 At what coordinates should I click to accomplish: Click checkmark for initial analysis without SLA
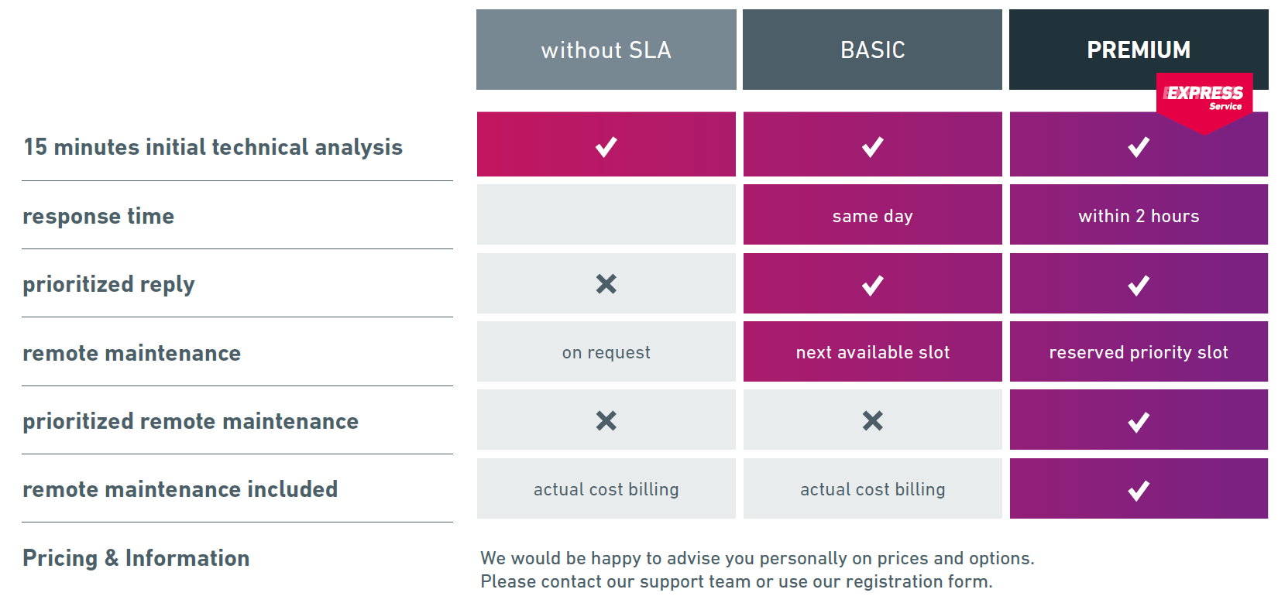coord(606,146)
